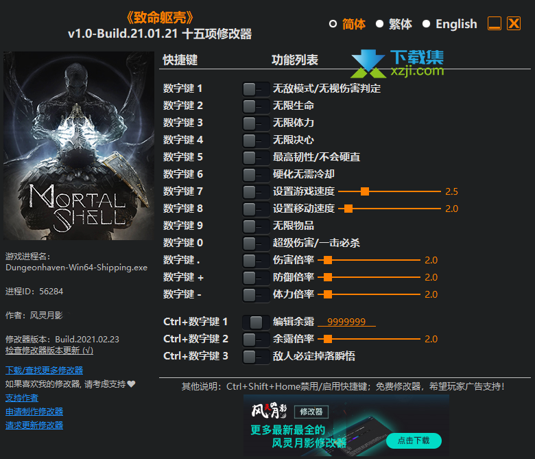The height and width of the screenshot is (459, 535).
Task: Toggle 无敌模式/无视伤害判定 switch
Action: 256,89
